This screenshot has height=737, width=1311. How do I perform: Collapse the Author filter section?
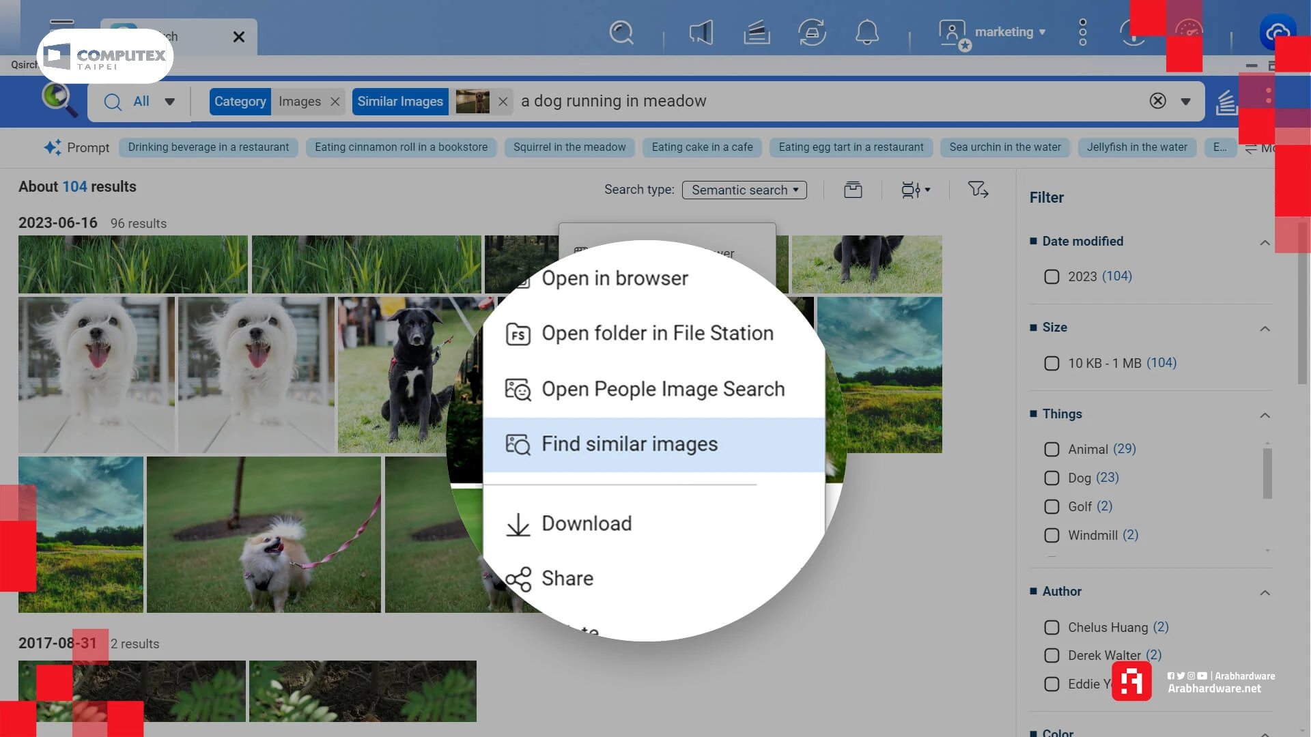tap(1265, 592)
